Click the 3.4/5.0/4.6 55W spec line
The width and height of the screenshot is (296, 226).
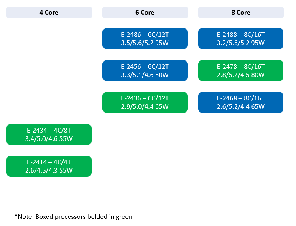point(49,138)
